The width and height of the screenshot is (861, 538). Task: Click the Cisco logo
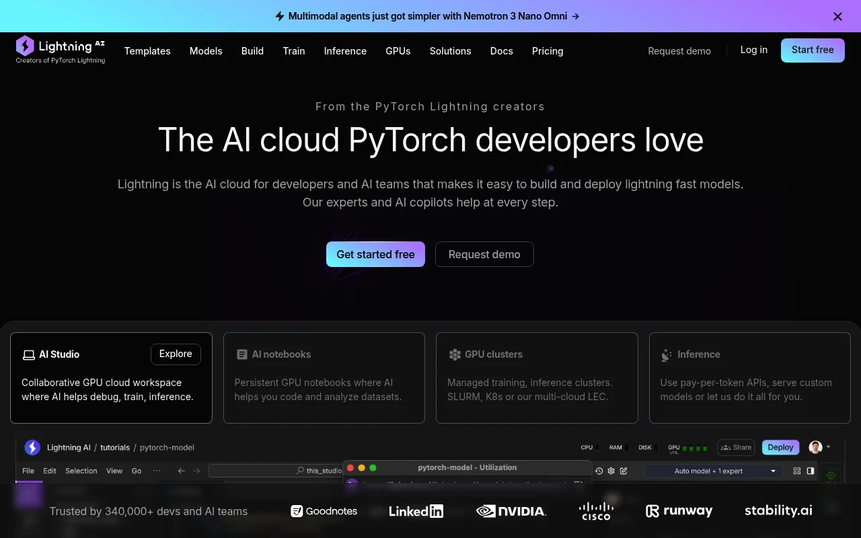click(x=596, y=511)
